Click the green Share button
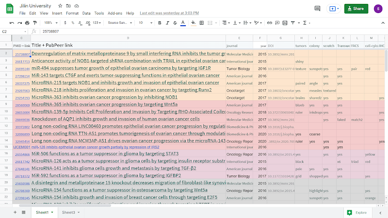 (356, 8)
